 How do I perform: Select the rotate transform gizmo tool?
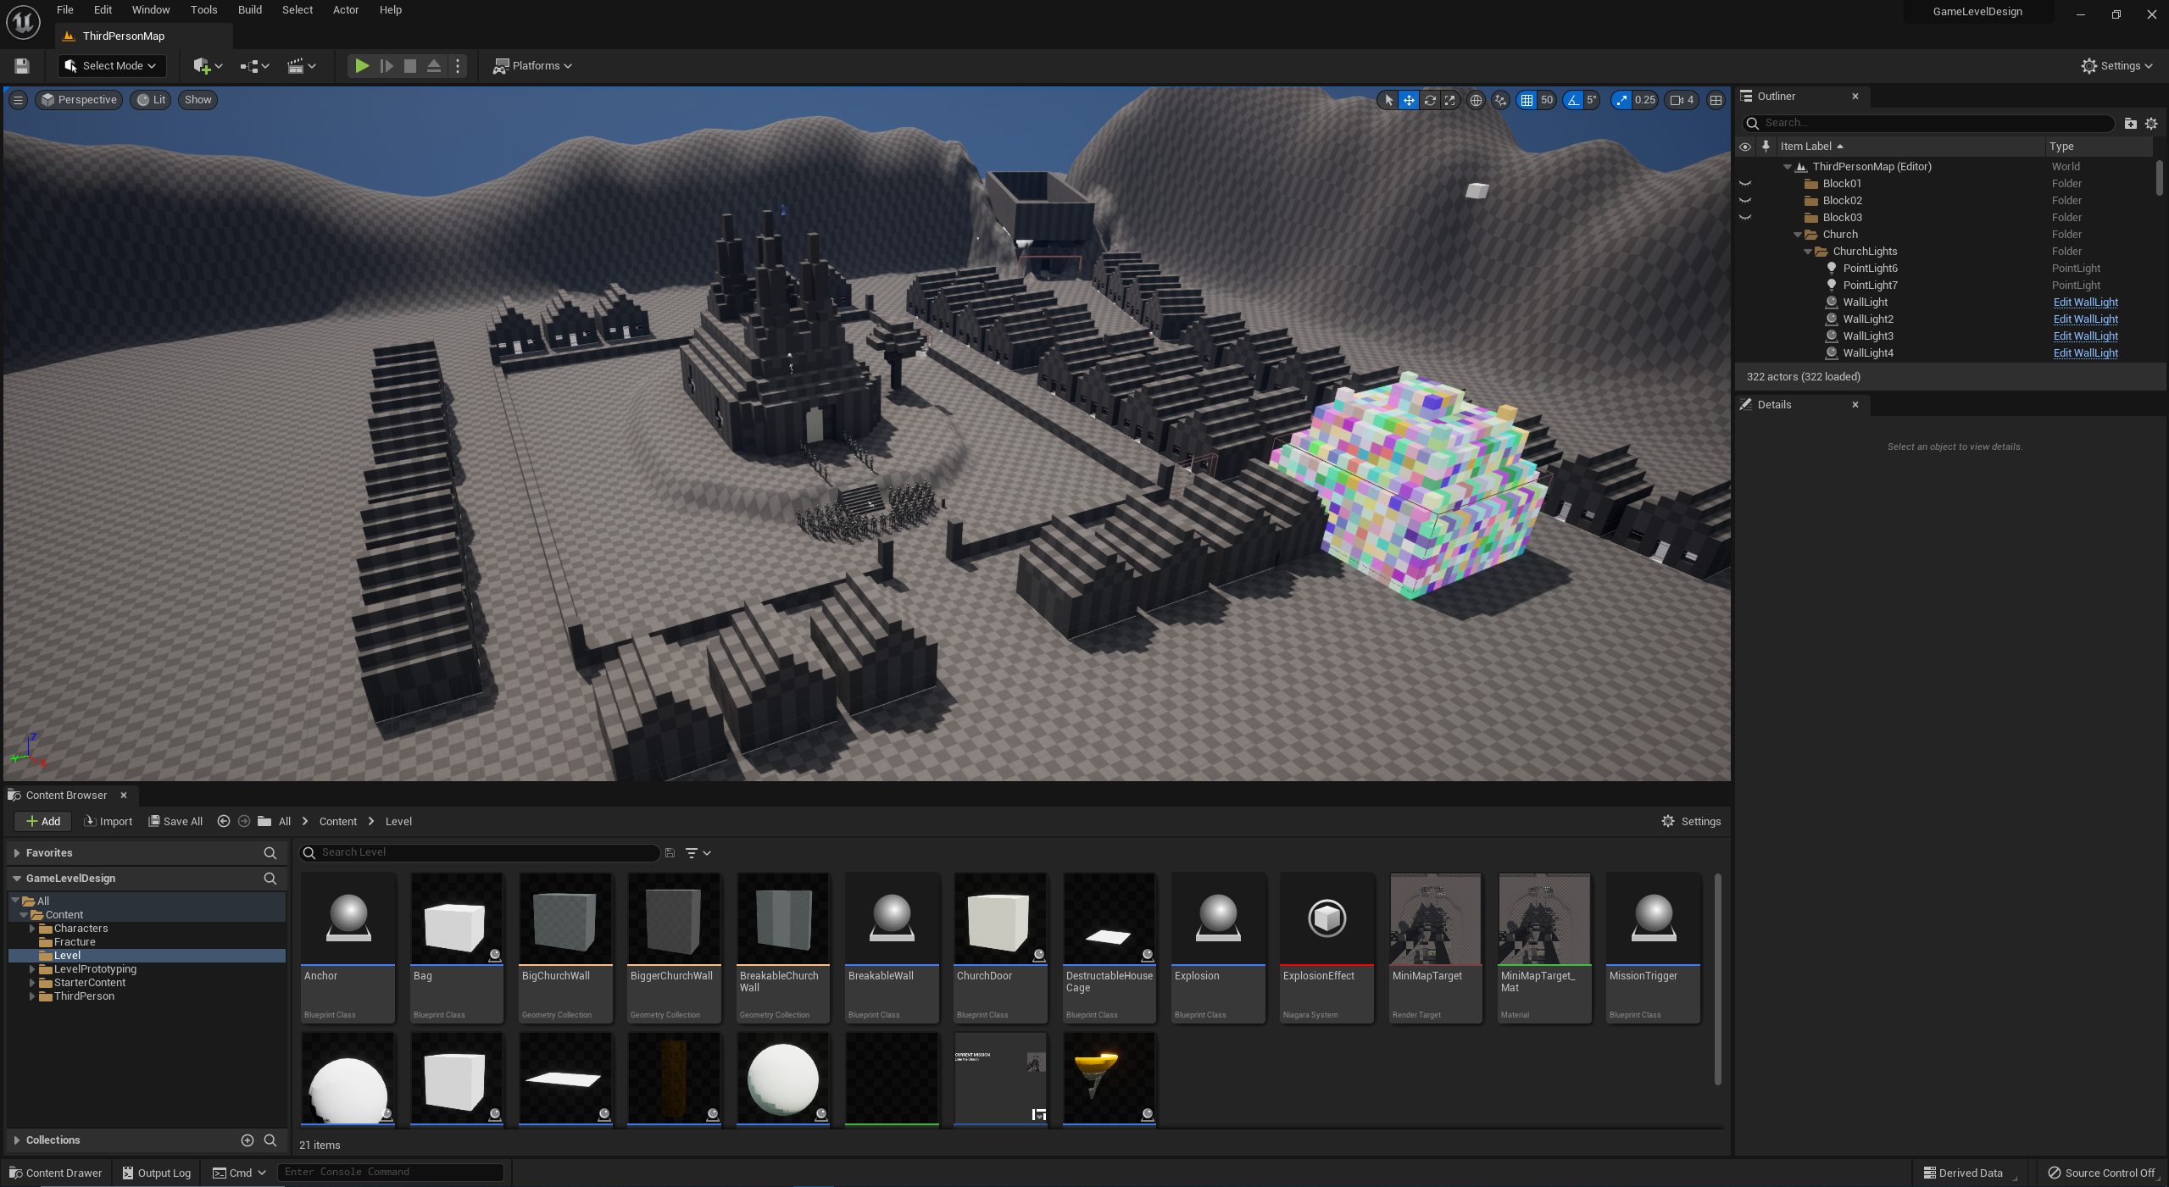(1429, 100)
